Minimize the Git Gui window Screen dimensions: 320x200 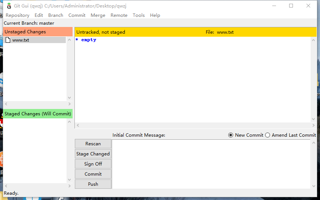point(274,6)
